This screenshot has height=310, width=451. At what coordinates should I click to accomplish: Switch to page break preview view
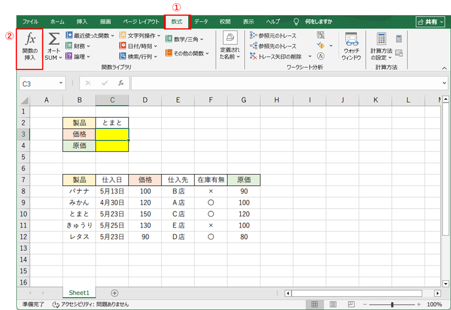click(351, 304)
